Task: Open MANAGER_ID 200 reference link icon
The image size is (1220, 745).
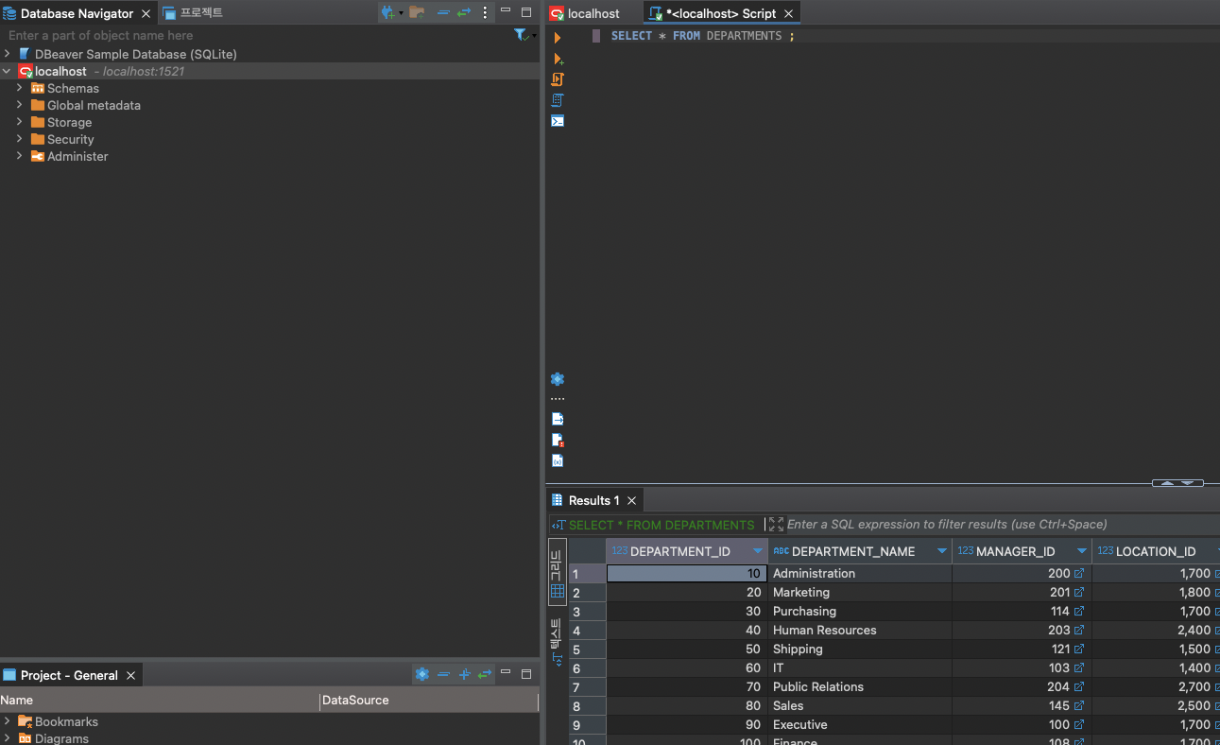Action: click(1079, 573)
